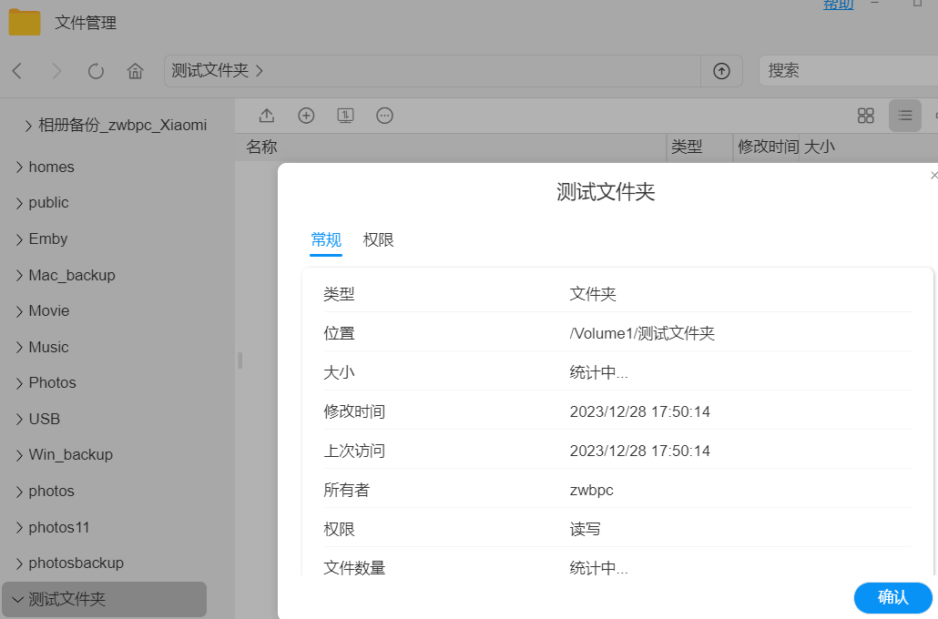Image resolution: width=938 pixels, height=619 pixels.
Task: Navigate back with left arrow
Action: [17, 71]
